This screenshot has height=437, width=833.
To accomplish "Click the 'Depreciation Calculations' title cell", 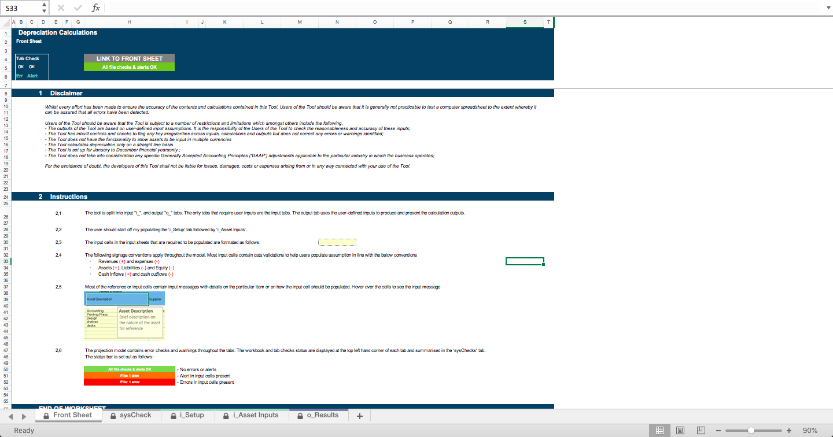I will click(x=58, y=32).
